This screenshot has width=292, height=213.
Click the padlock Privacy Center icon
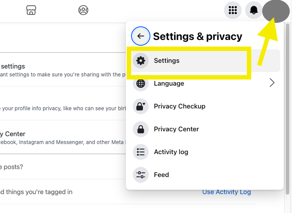pyautogui.click(x=141, y=129)
